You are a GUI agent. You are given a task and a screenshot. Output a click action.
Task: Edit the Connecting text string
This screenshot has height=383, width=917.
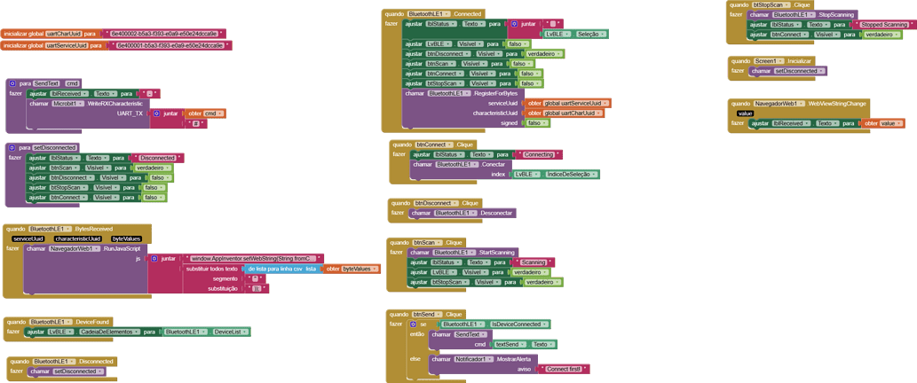pos(539,155)
